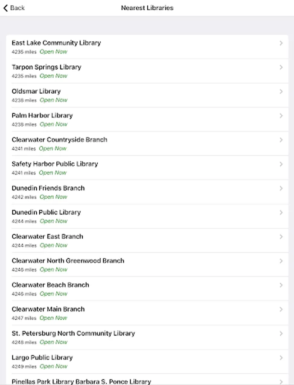Open Clearwater Countryside Branch disclosure arrow
Image resolution: width=294 pixels, height=385 pixels.
[281, 140]
